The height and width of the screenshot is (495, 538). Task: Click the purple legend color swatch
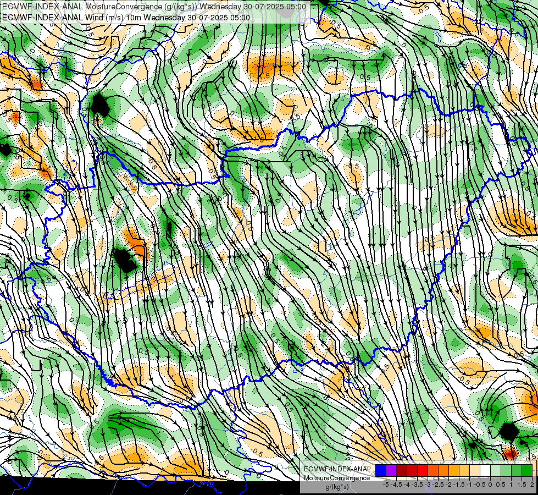(x=391, y=471)
